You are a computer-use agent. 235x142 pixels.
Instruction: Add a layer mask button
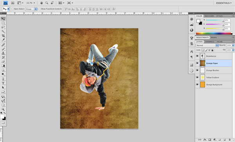click(x=210, y=140)
